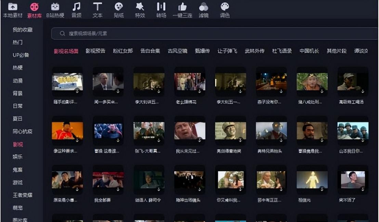
Task: Click the video scene search field
Action: click(x=214, y=34)
